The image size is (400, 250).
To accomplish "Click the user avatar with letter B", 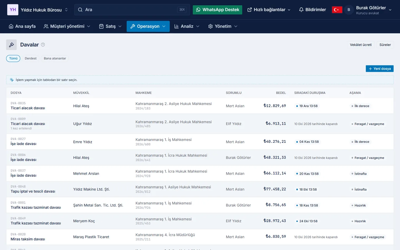I will tap(349, 10).
